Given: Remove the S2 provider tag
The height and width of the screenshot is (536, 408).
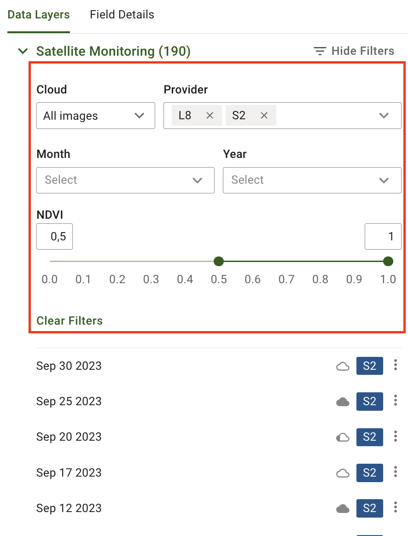Looking at the screenshot, I should pos(264,116).
